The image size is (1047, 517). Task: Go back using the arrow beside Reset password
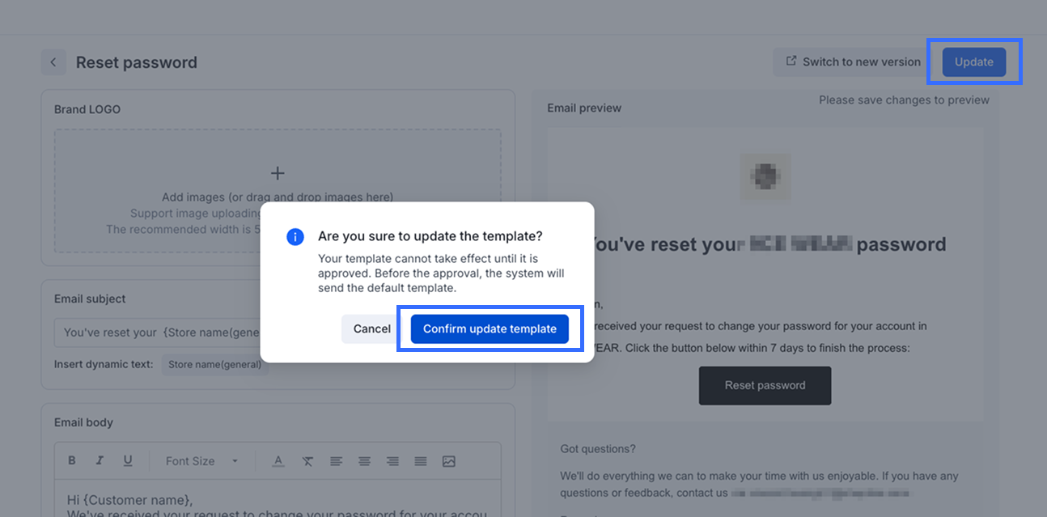pos(53,62)
